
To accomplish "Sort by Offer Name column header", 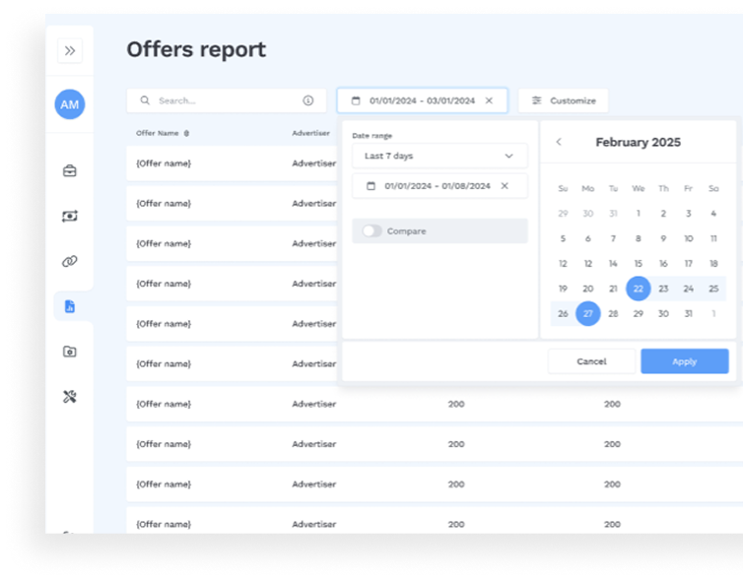I will point(159,133).
